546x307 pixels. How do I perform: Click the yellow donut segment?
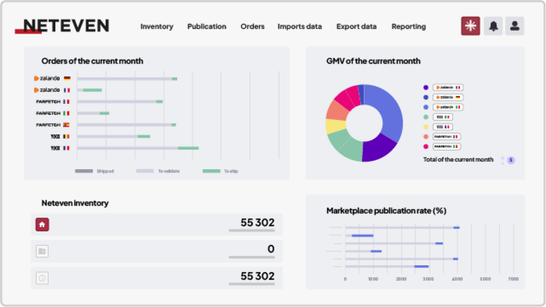point(335,126)
